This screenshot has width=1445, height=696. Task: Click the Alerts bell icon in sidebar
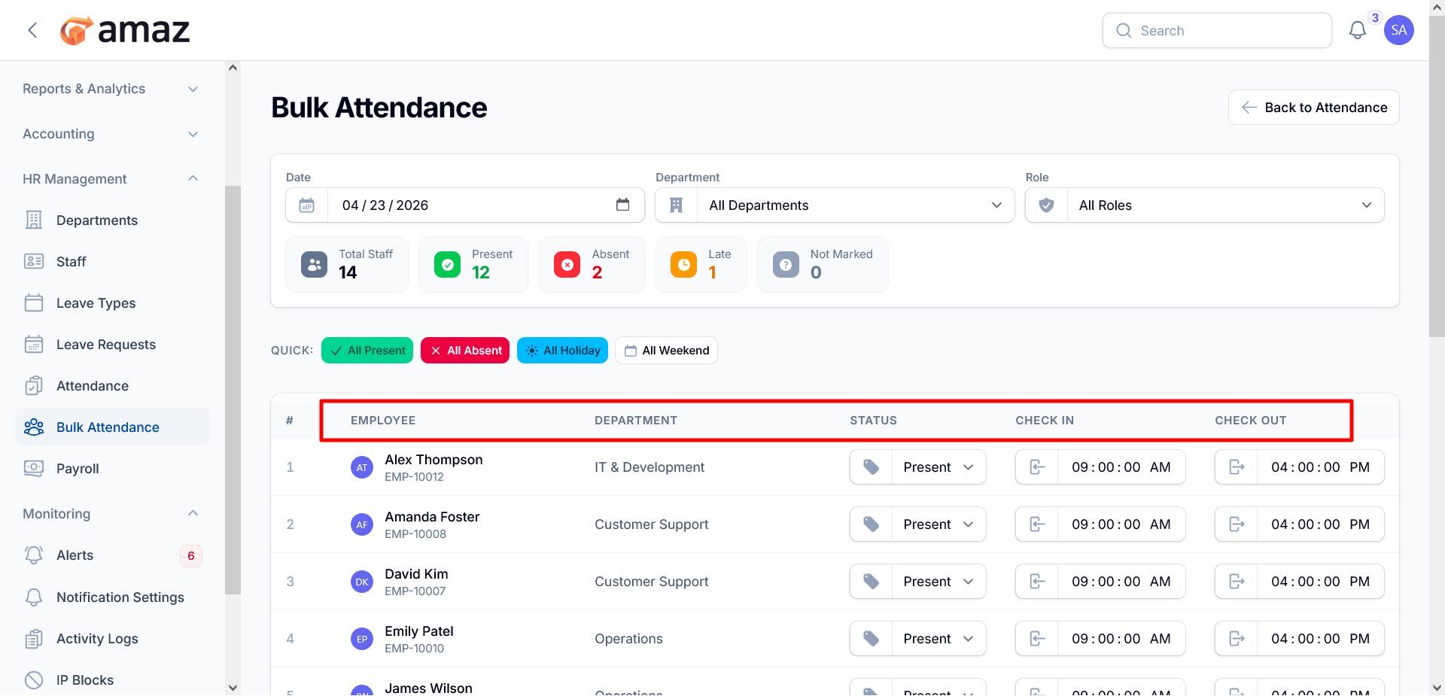coord(34,555)
